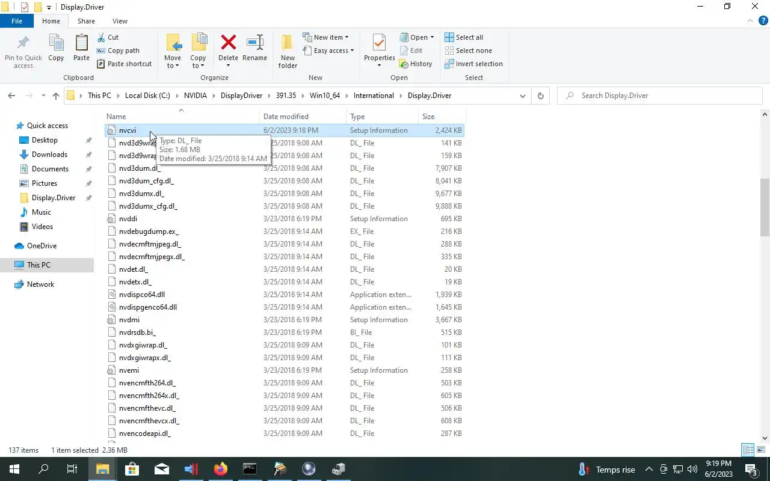Sort by Date modified column
This screenshot has height=481, width=770.
pos(303,117)
